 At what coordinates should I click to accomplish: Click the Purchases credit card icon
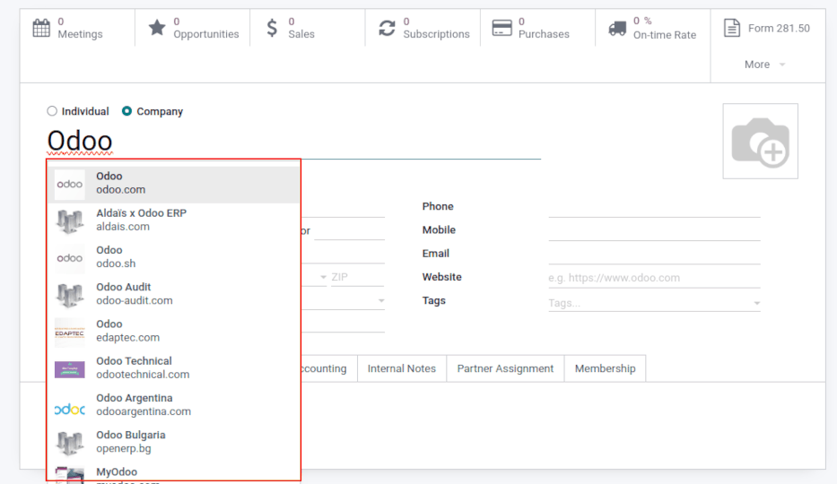pyautogui.click(x=502, y=28)
